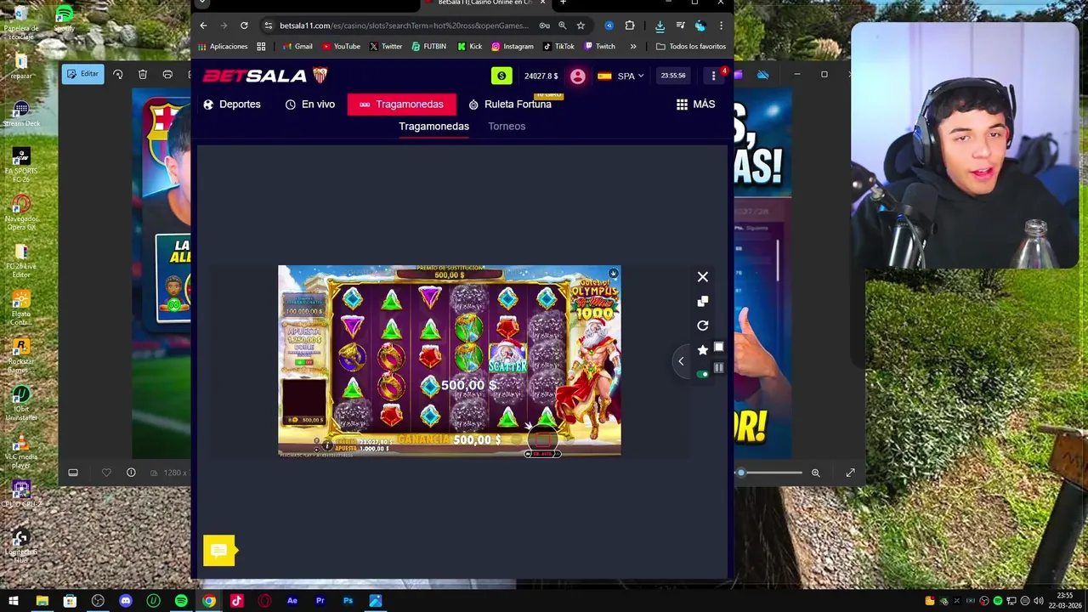Open site information icon in address bar
The image size is (1088, 612).
269,25
